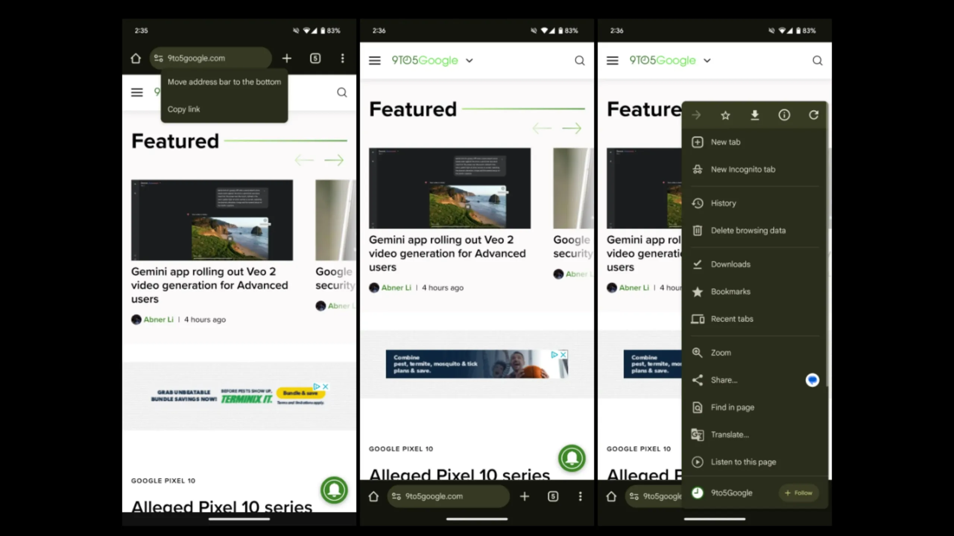Image resolution: width=954 pixels, height=536 pixels.
Task: Go to next featured story in middle phone
Action: (x=572, y=128)
